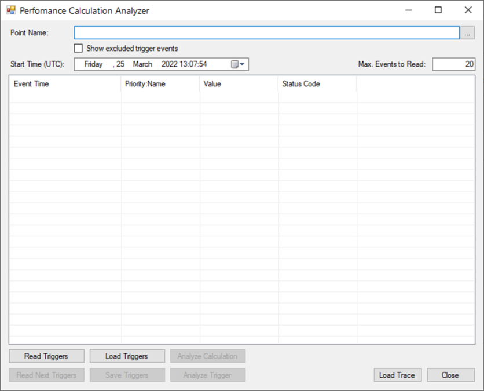Click the Status Code column header
The image size is (484, 391).
point(317,84)
